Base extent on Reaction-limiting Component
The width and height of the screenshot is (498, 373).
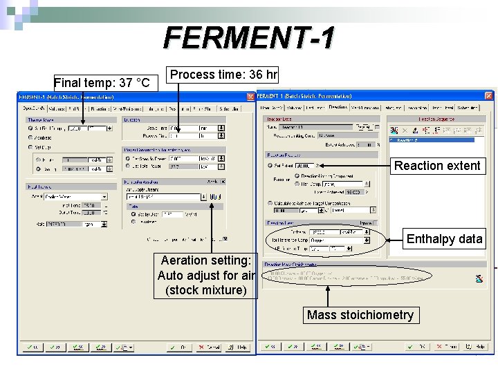click(297, 175)
